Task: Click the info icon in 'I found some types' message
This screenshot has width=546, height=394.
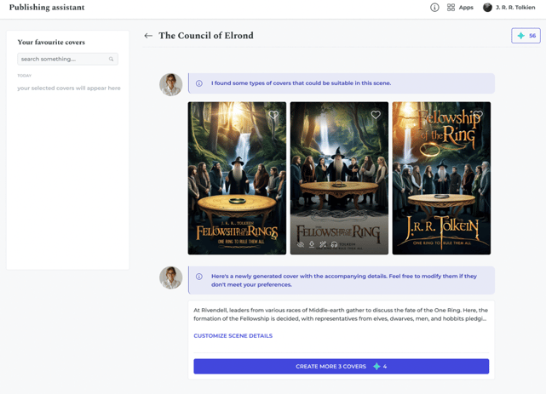Action: 198,83
